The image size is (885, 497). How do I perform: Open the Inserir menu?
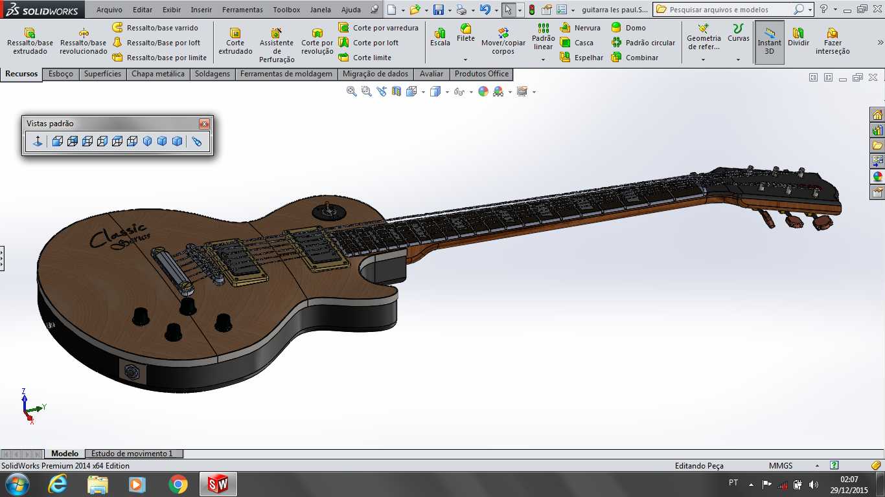click(201, 10)
